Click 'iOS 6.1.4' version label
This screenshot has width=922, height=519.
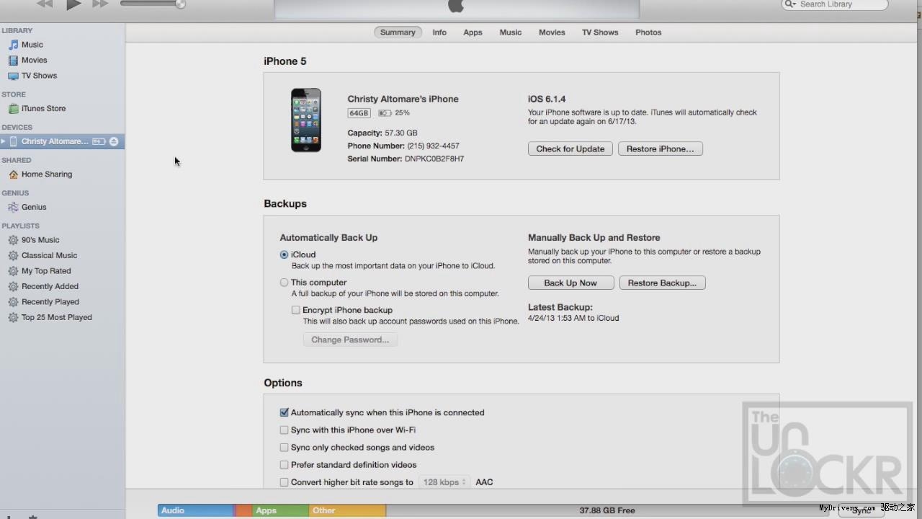tap(547, 99)
